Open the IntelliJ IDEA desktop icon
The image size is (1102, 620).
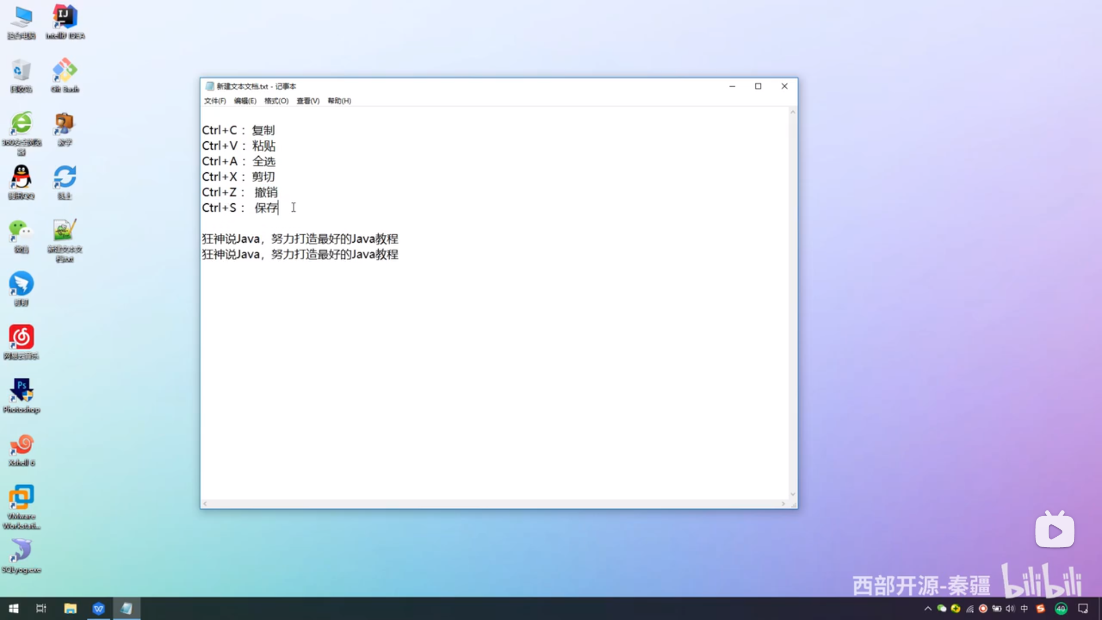click(x=65, y=17)
